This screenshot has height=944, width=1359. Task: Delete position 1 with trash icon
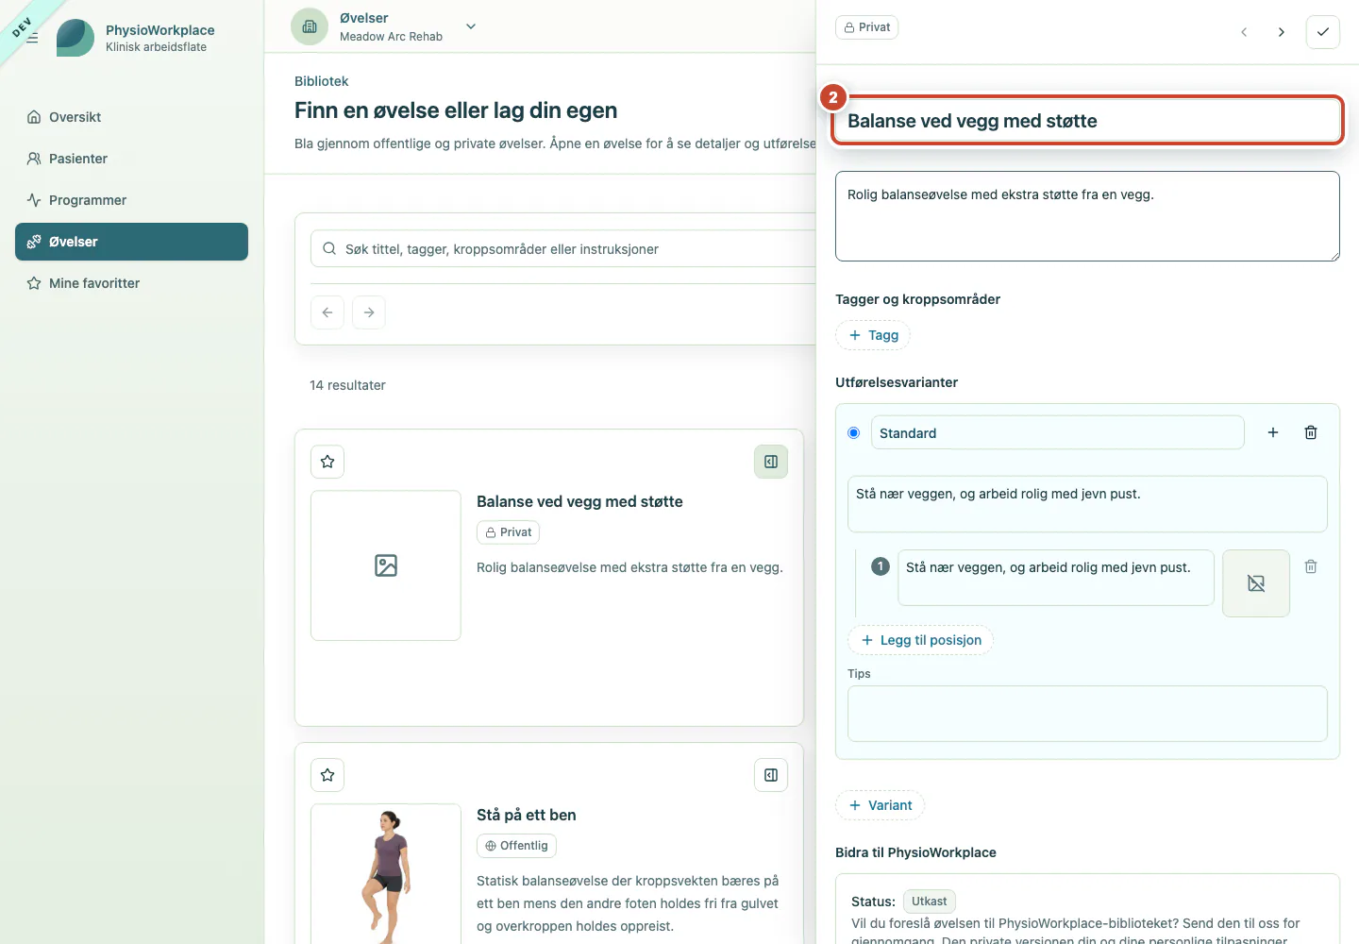tap(1311, 566)
